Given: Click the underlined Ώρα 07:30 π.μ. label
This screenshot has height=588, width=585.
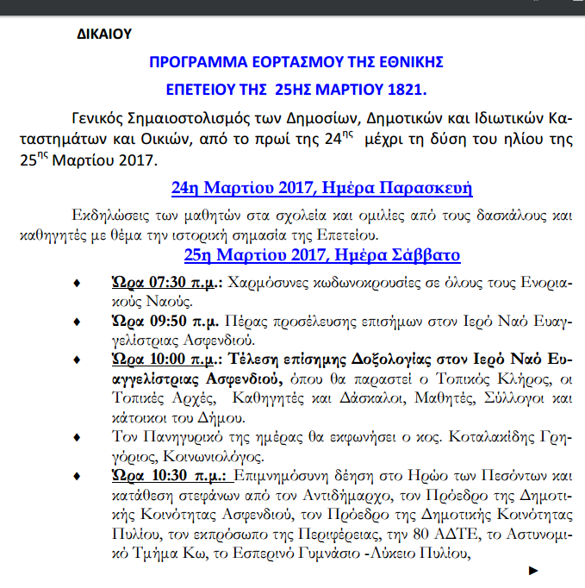Looking at the screenshot, I should coord(165,283).
